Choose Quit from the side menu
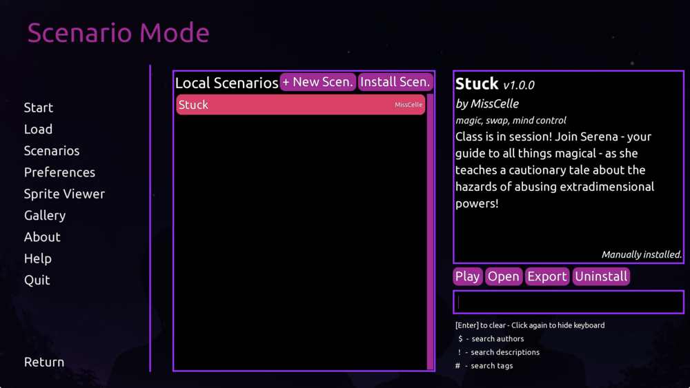Screen dimensions: 690x388 [37, 280]
